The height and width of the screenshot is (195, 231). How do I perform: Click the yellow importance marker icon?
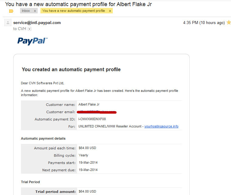[11, 11]
